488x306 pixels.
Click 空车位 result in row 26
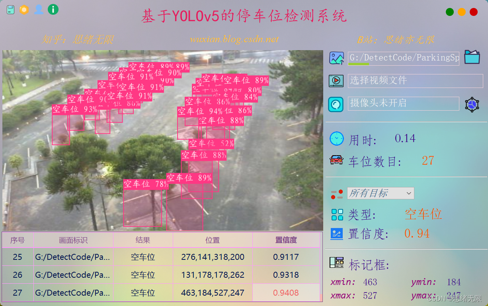click(143, 275)
